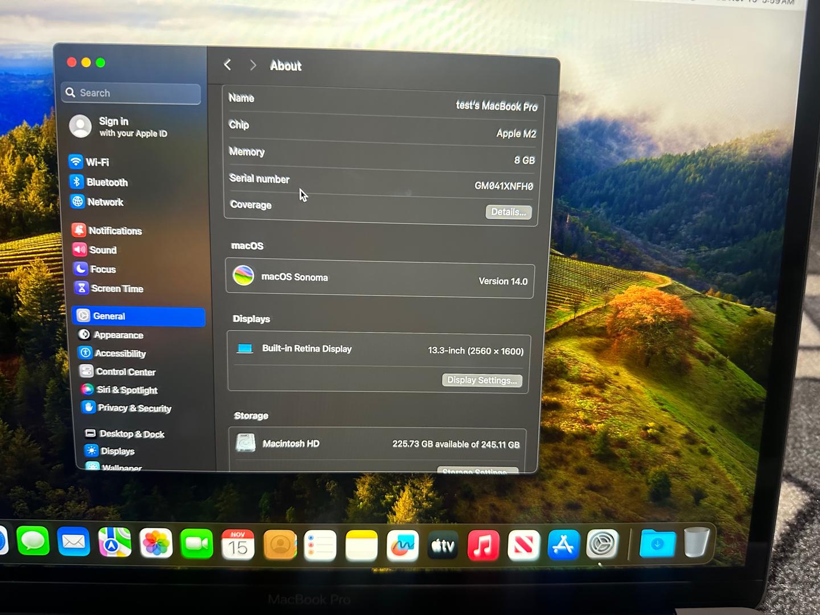Open Displays settings in sidebar
This screenshot has height=615, width=820.
tap(110, 451)
